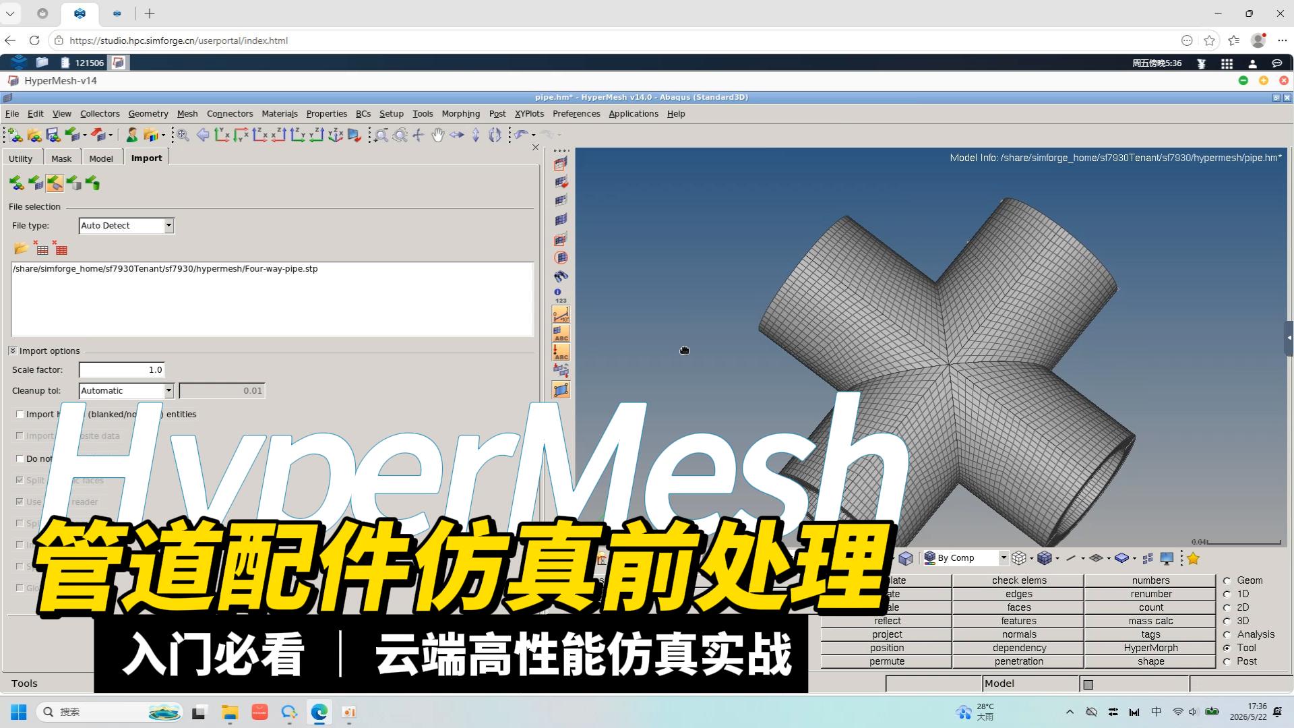Click the monitor visualization options icon
The width and height of the screenshot is (1294, 728).
[x=1167, y=558]
